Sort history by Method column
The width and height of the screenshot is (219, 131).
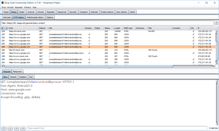43,28
